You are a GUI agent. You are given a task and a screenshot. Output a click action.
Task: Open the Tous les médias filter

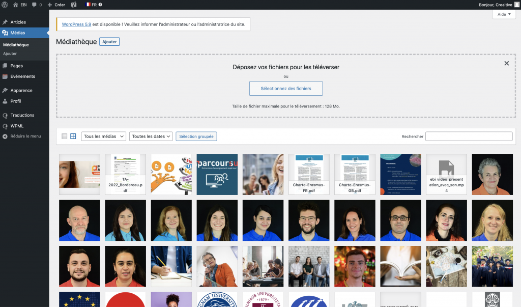coord(103,136)
